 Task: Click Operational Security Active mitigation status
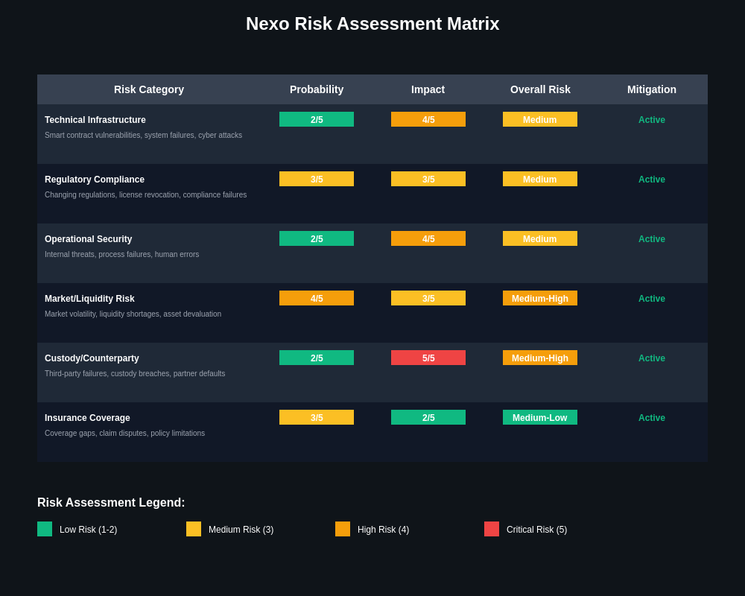coord(652,239)
